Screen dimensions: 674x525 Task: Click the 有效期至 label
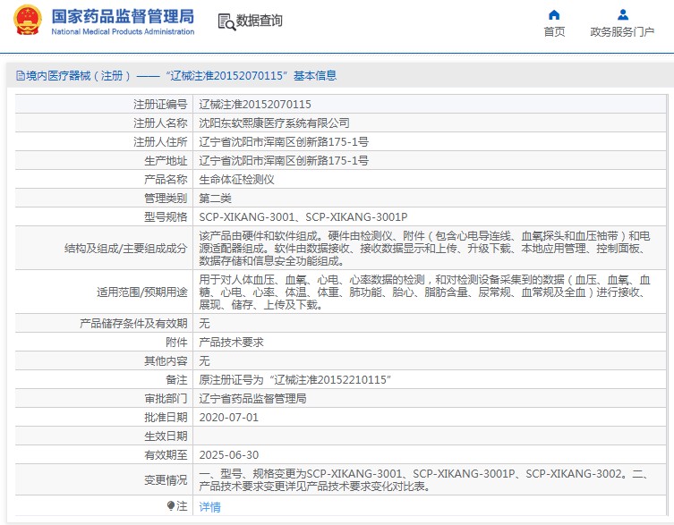[166, 455]
